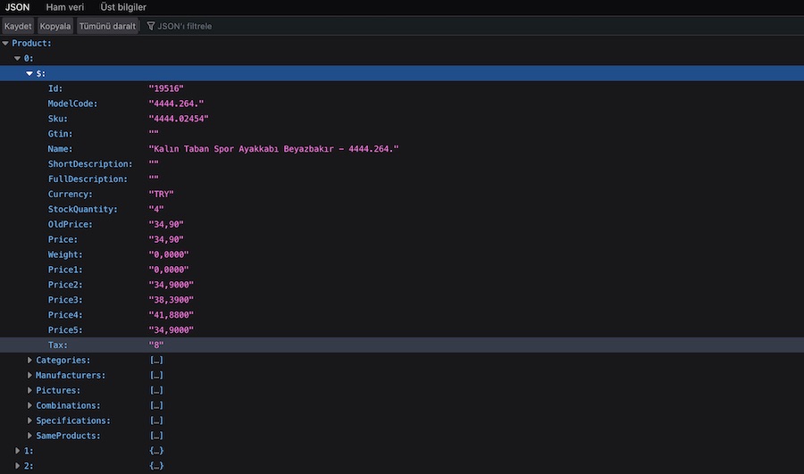Click the Kopyala button
This screenshot has width=804, height=474.
(54, 26)
